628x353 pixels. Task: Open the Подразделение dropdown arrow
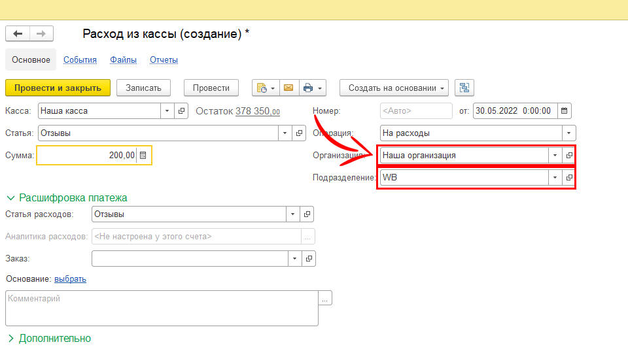pyautogui.click(x=555, y=178)
